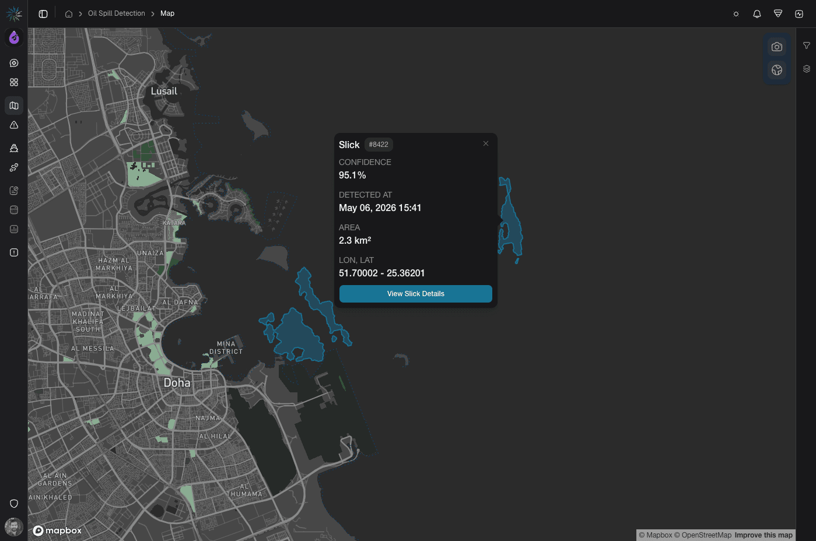Click the AL THUMAMA map label
Image resolution: width=816 pixels, height=541 pixels.
(x=244, y=490)
